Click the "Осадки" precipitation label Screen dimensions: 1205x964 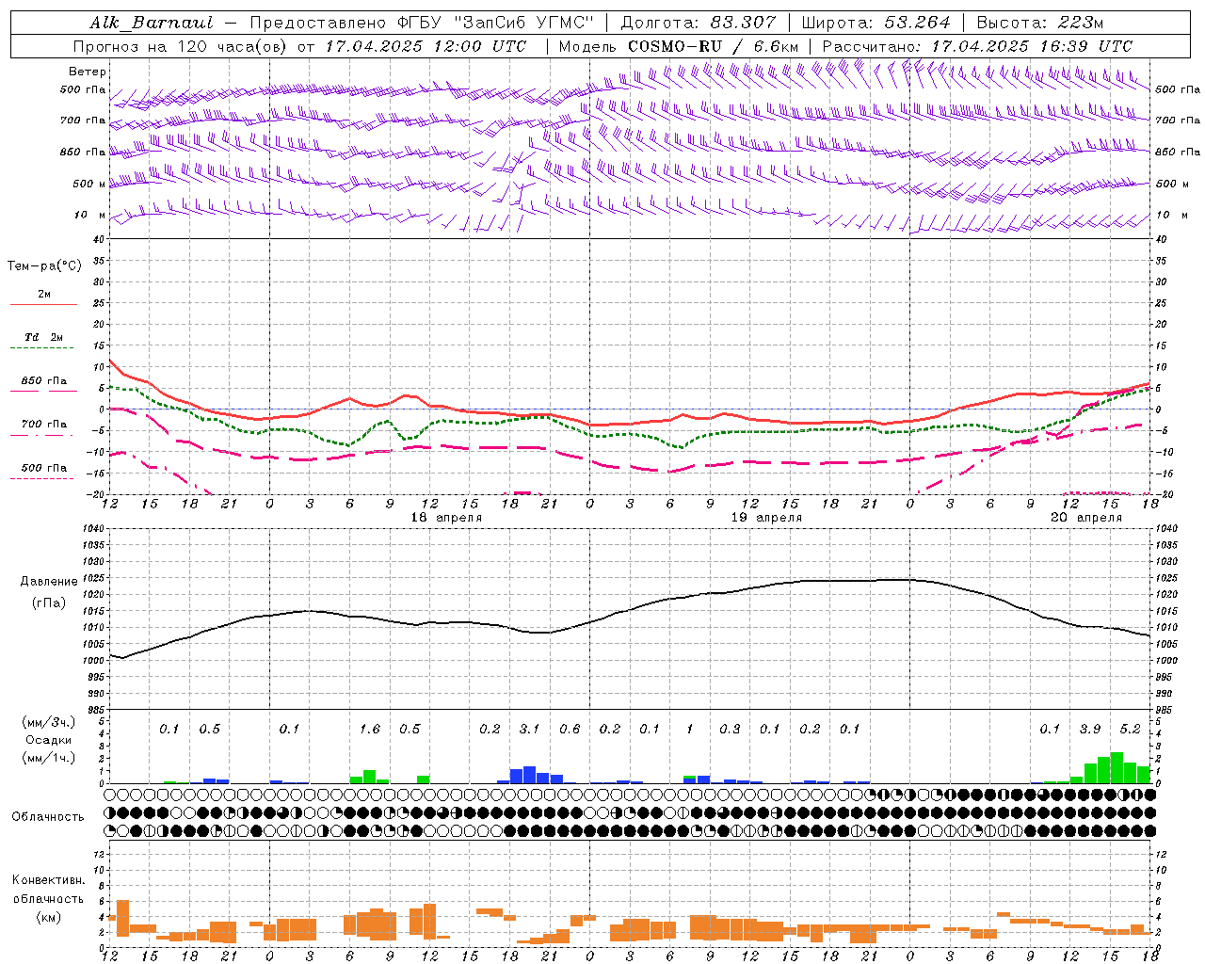49,740
